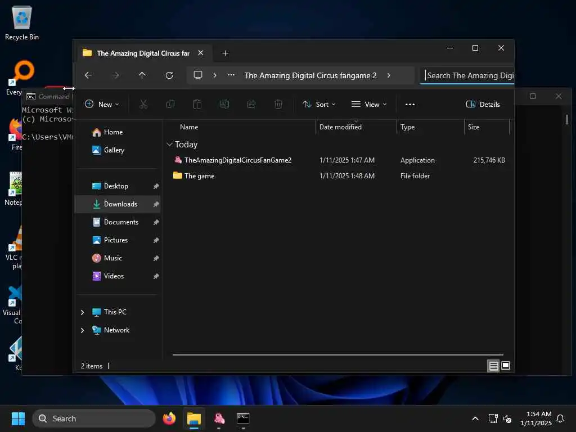
Task: Click the Delete trash icon
Action: [278, 104]
